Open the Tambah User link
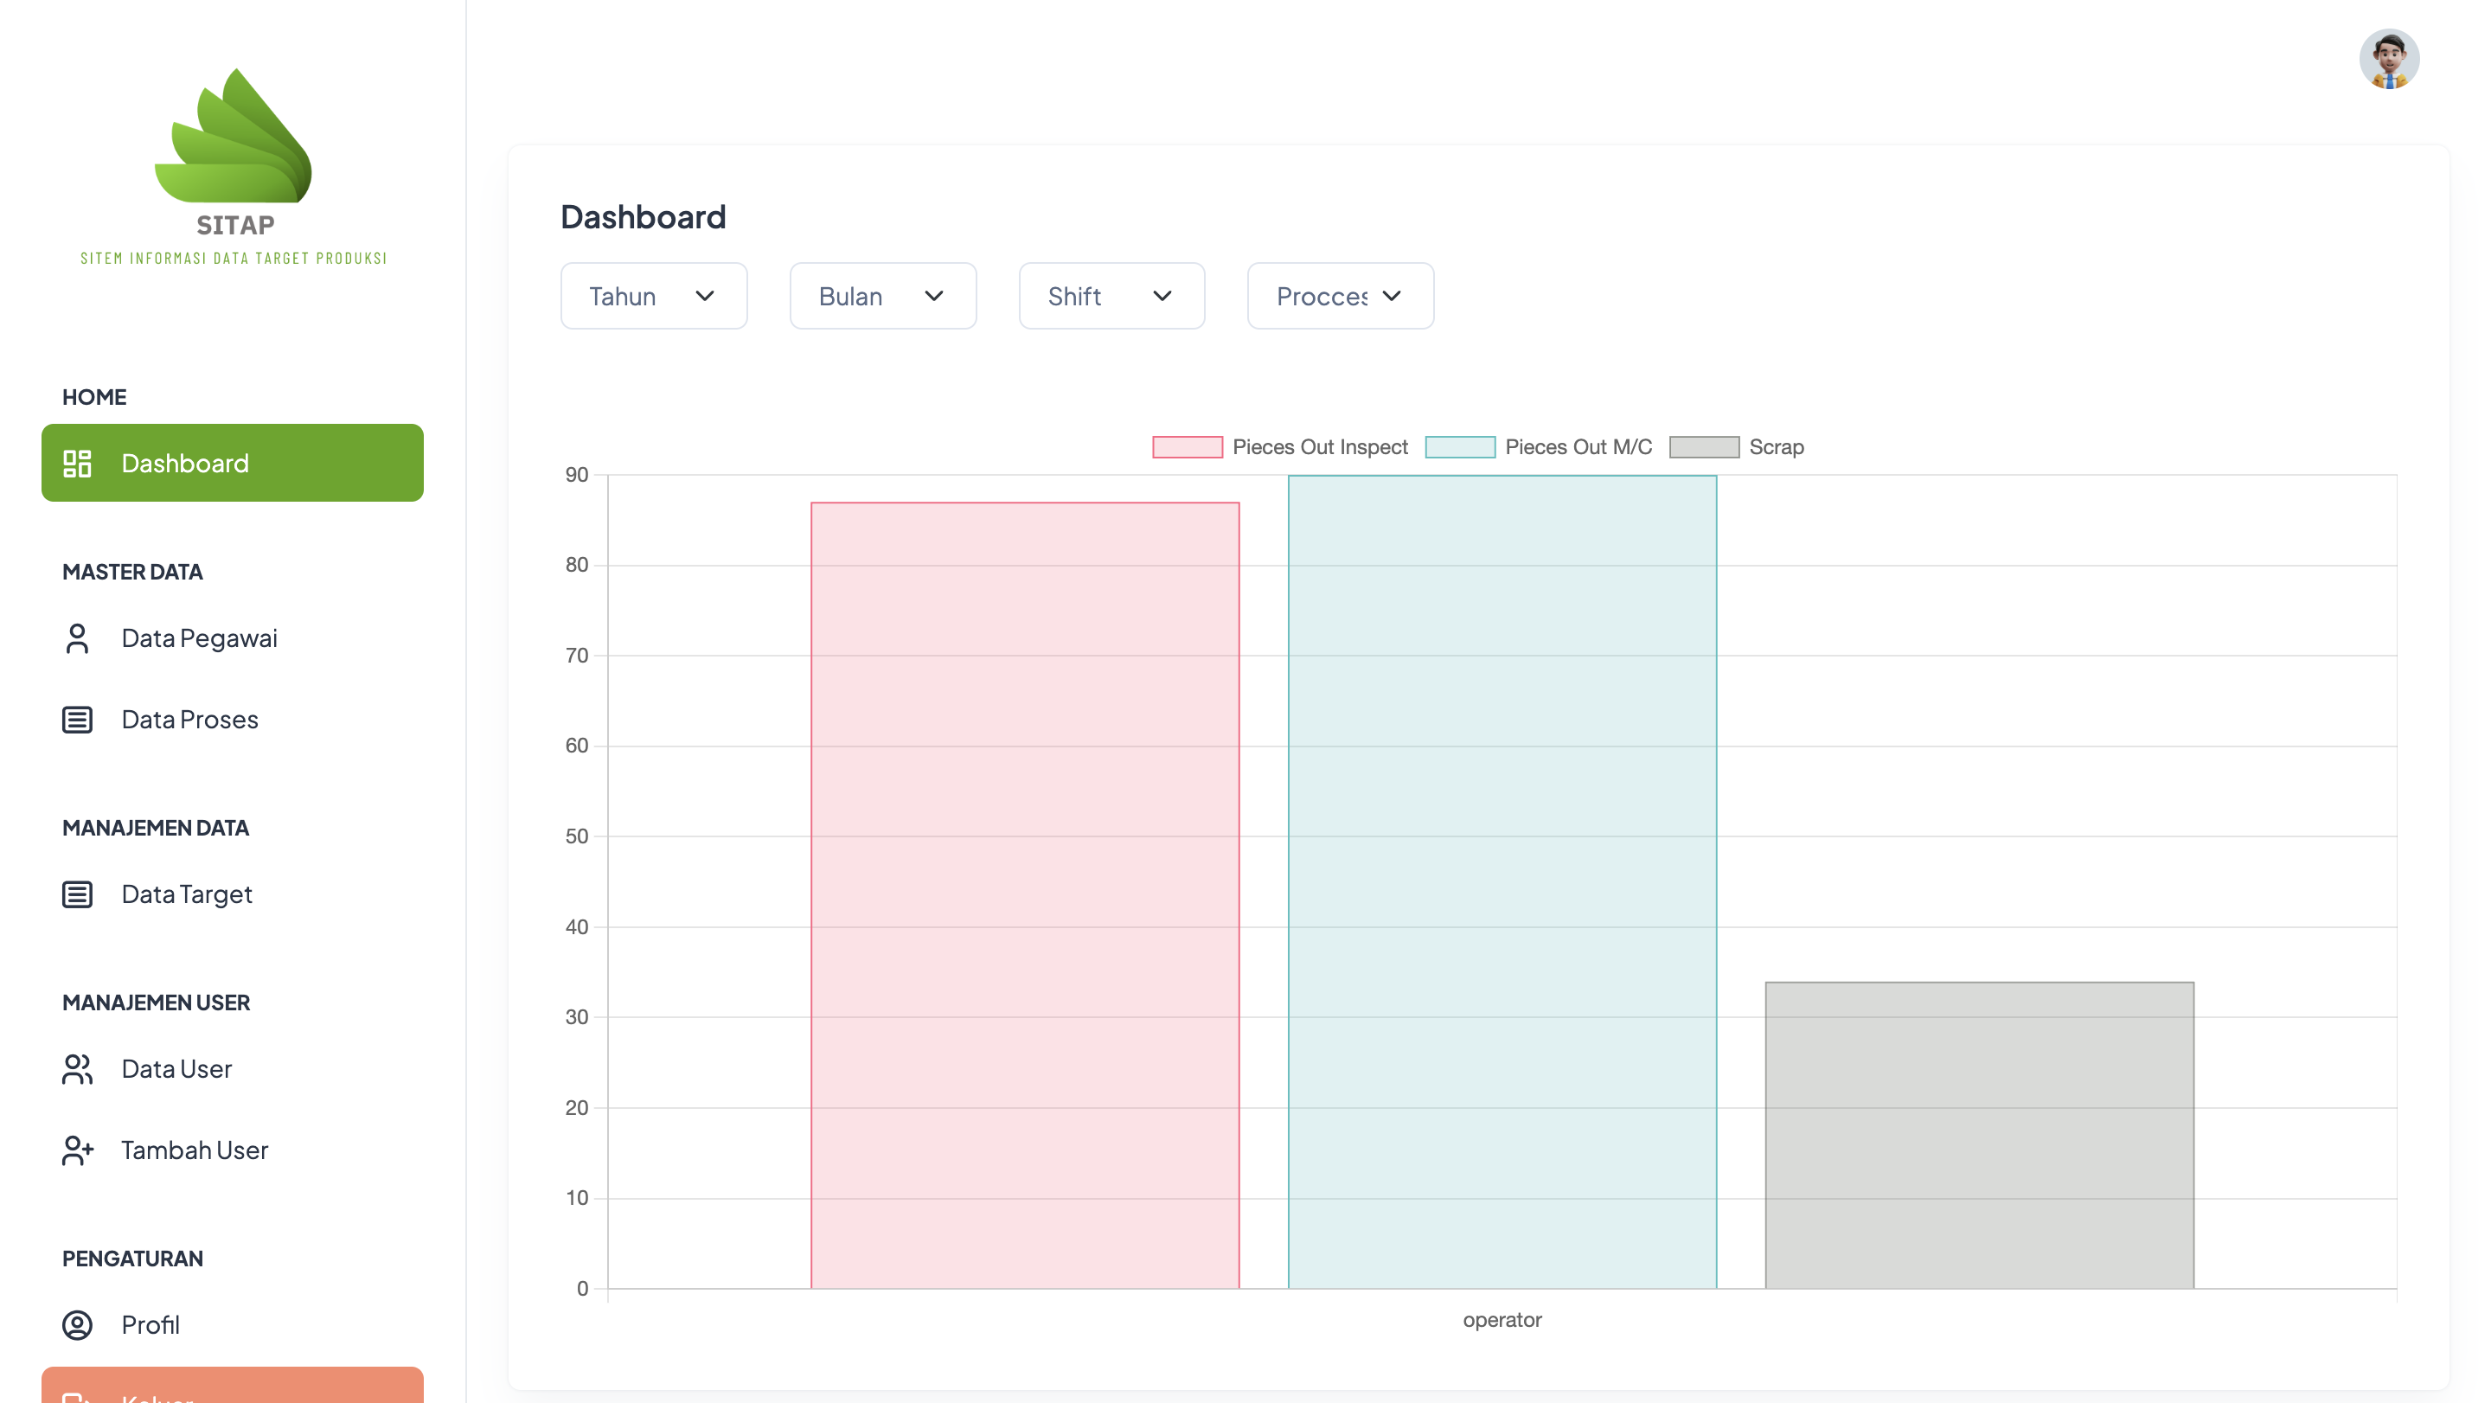The height and width of the screenshot is (1403, 2491). pos(195,1150)
